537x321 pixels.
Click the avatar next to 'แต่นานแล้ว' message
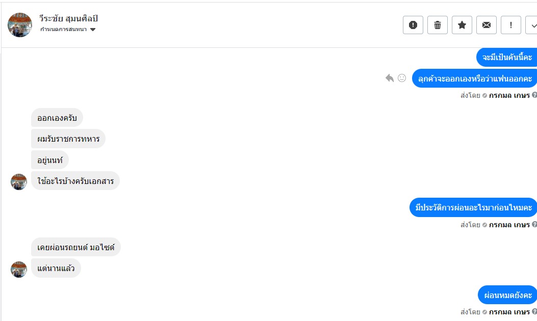click(19, 270)
